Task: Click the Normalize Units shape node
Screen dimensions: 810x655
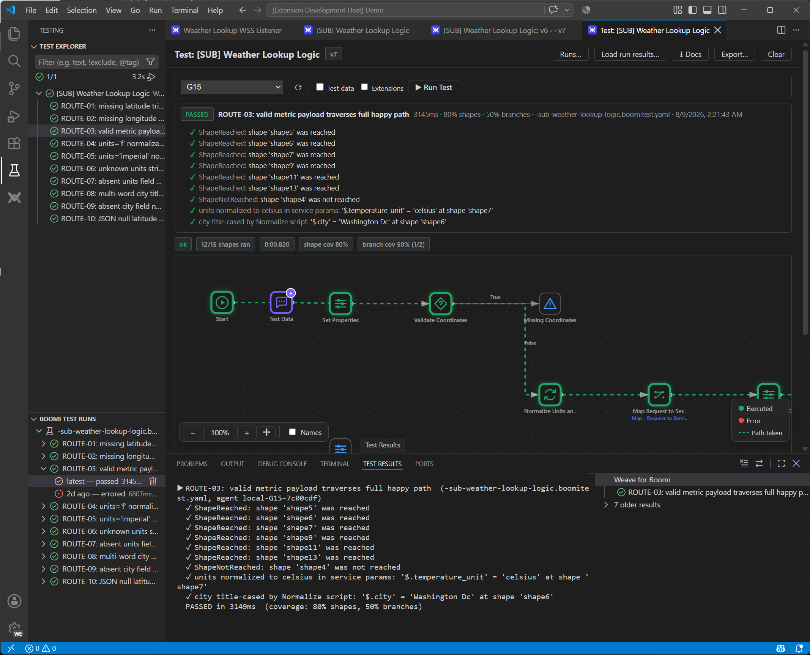Action: [550, 395]
